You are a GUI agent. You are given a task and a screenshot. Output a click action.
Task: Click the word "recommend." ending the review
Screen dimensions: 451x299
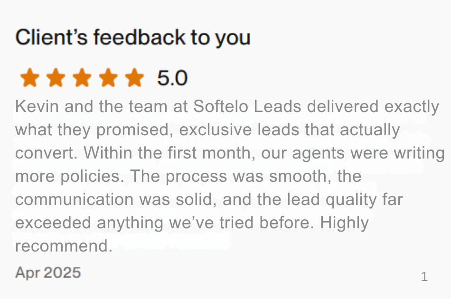pyautogui.click(x=63, y=246)
